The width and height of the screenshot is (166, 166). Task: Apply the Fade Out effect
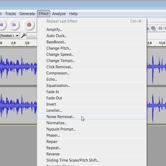(92, 98)
